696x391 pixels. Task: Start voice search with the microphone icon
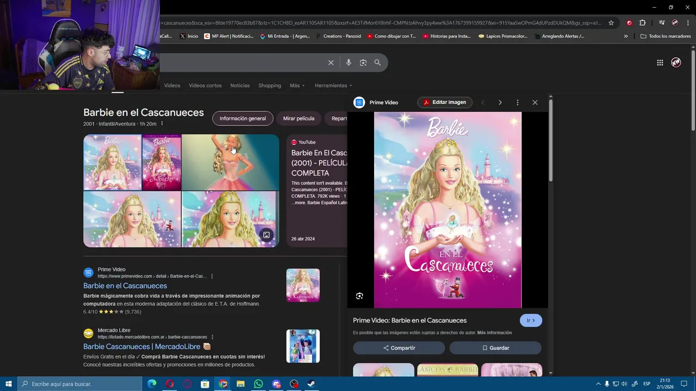349,62
